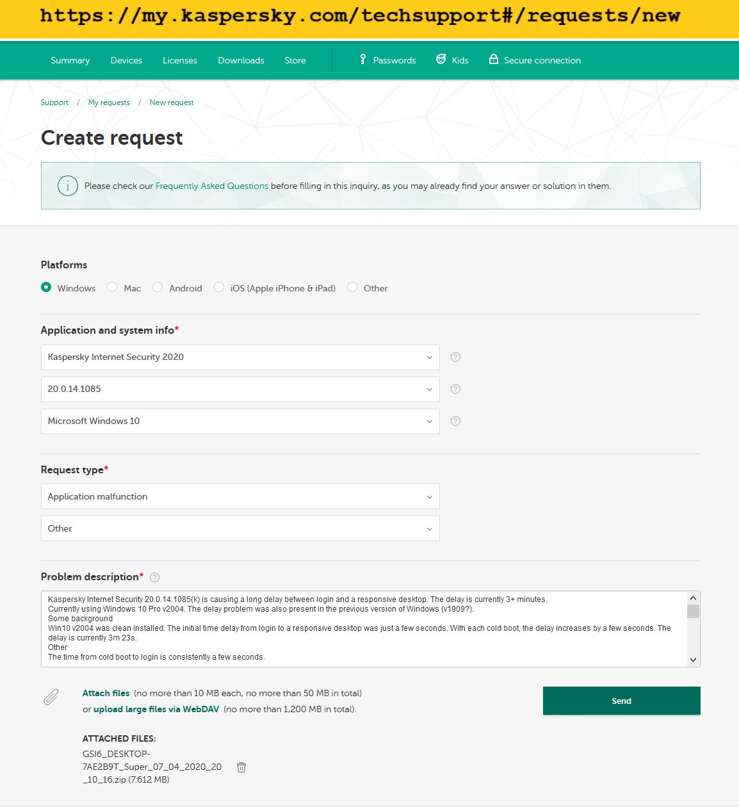The width and height of the screenshot is (739, 807).
Task: Open help icon beside Microsoft Windows 10
Action: point(456,421)
